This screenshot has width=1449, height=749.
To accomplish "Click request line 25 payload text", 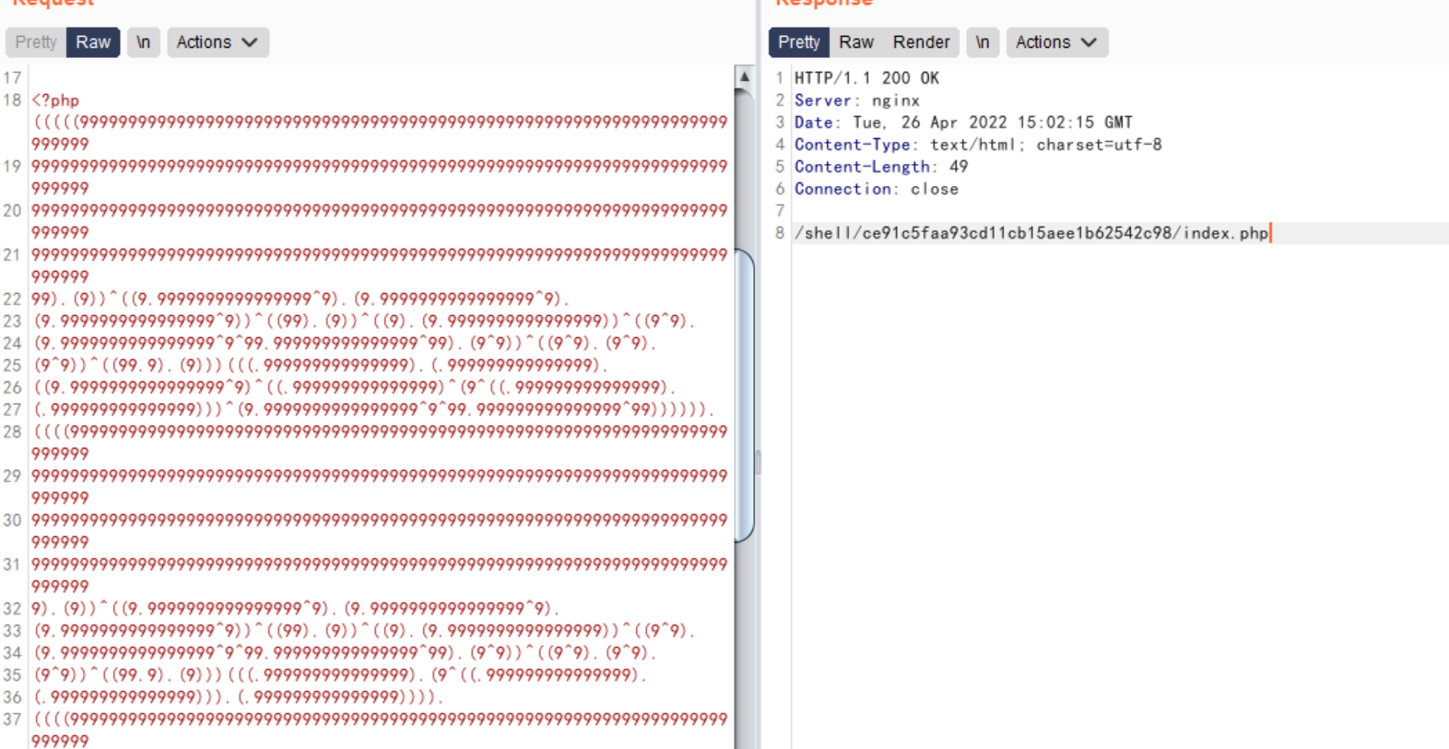I will coord(322,366).
